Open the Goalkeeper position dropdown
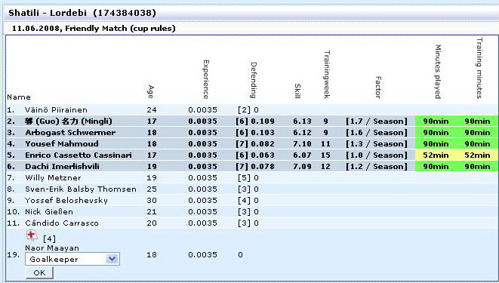 [72, 259]
